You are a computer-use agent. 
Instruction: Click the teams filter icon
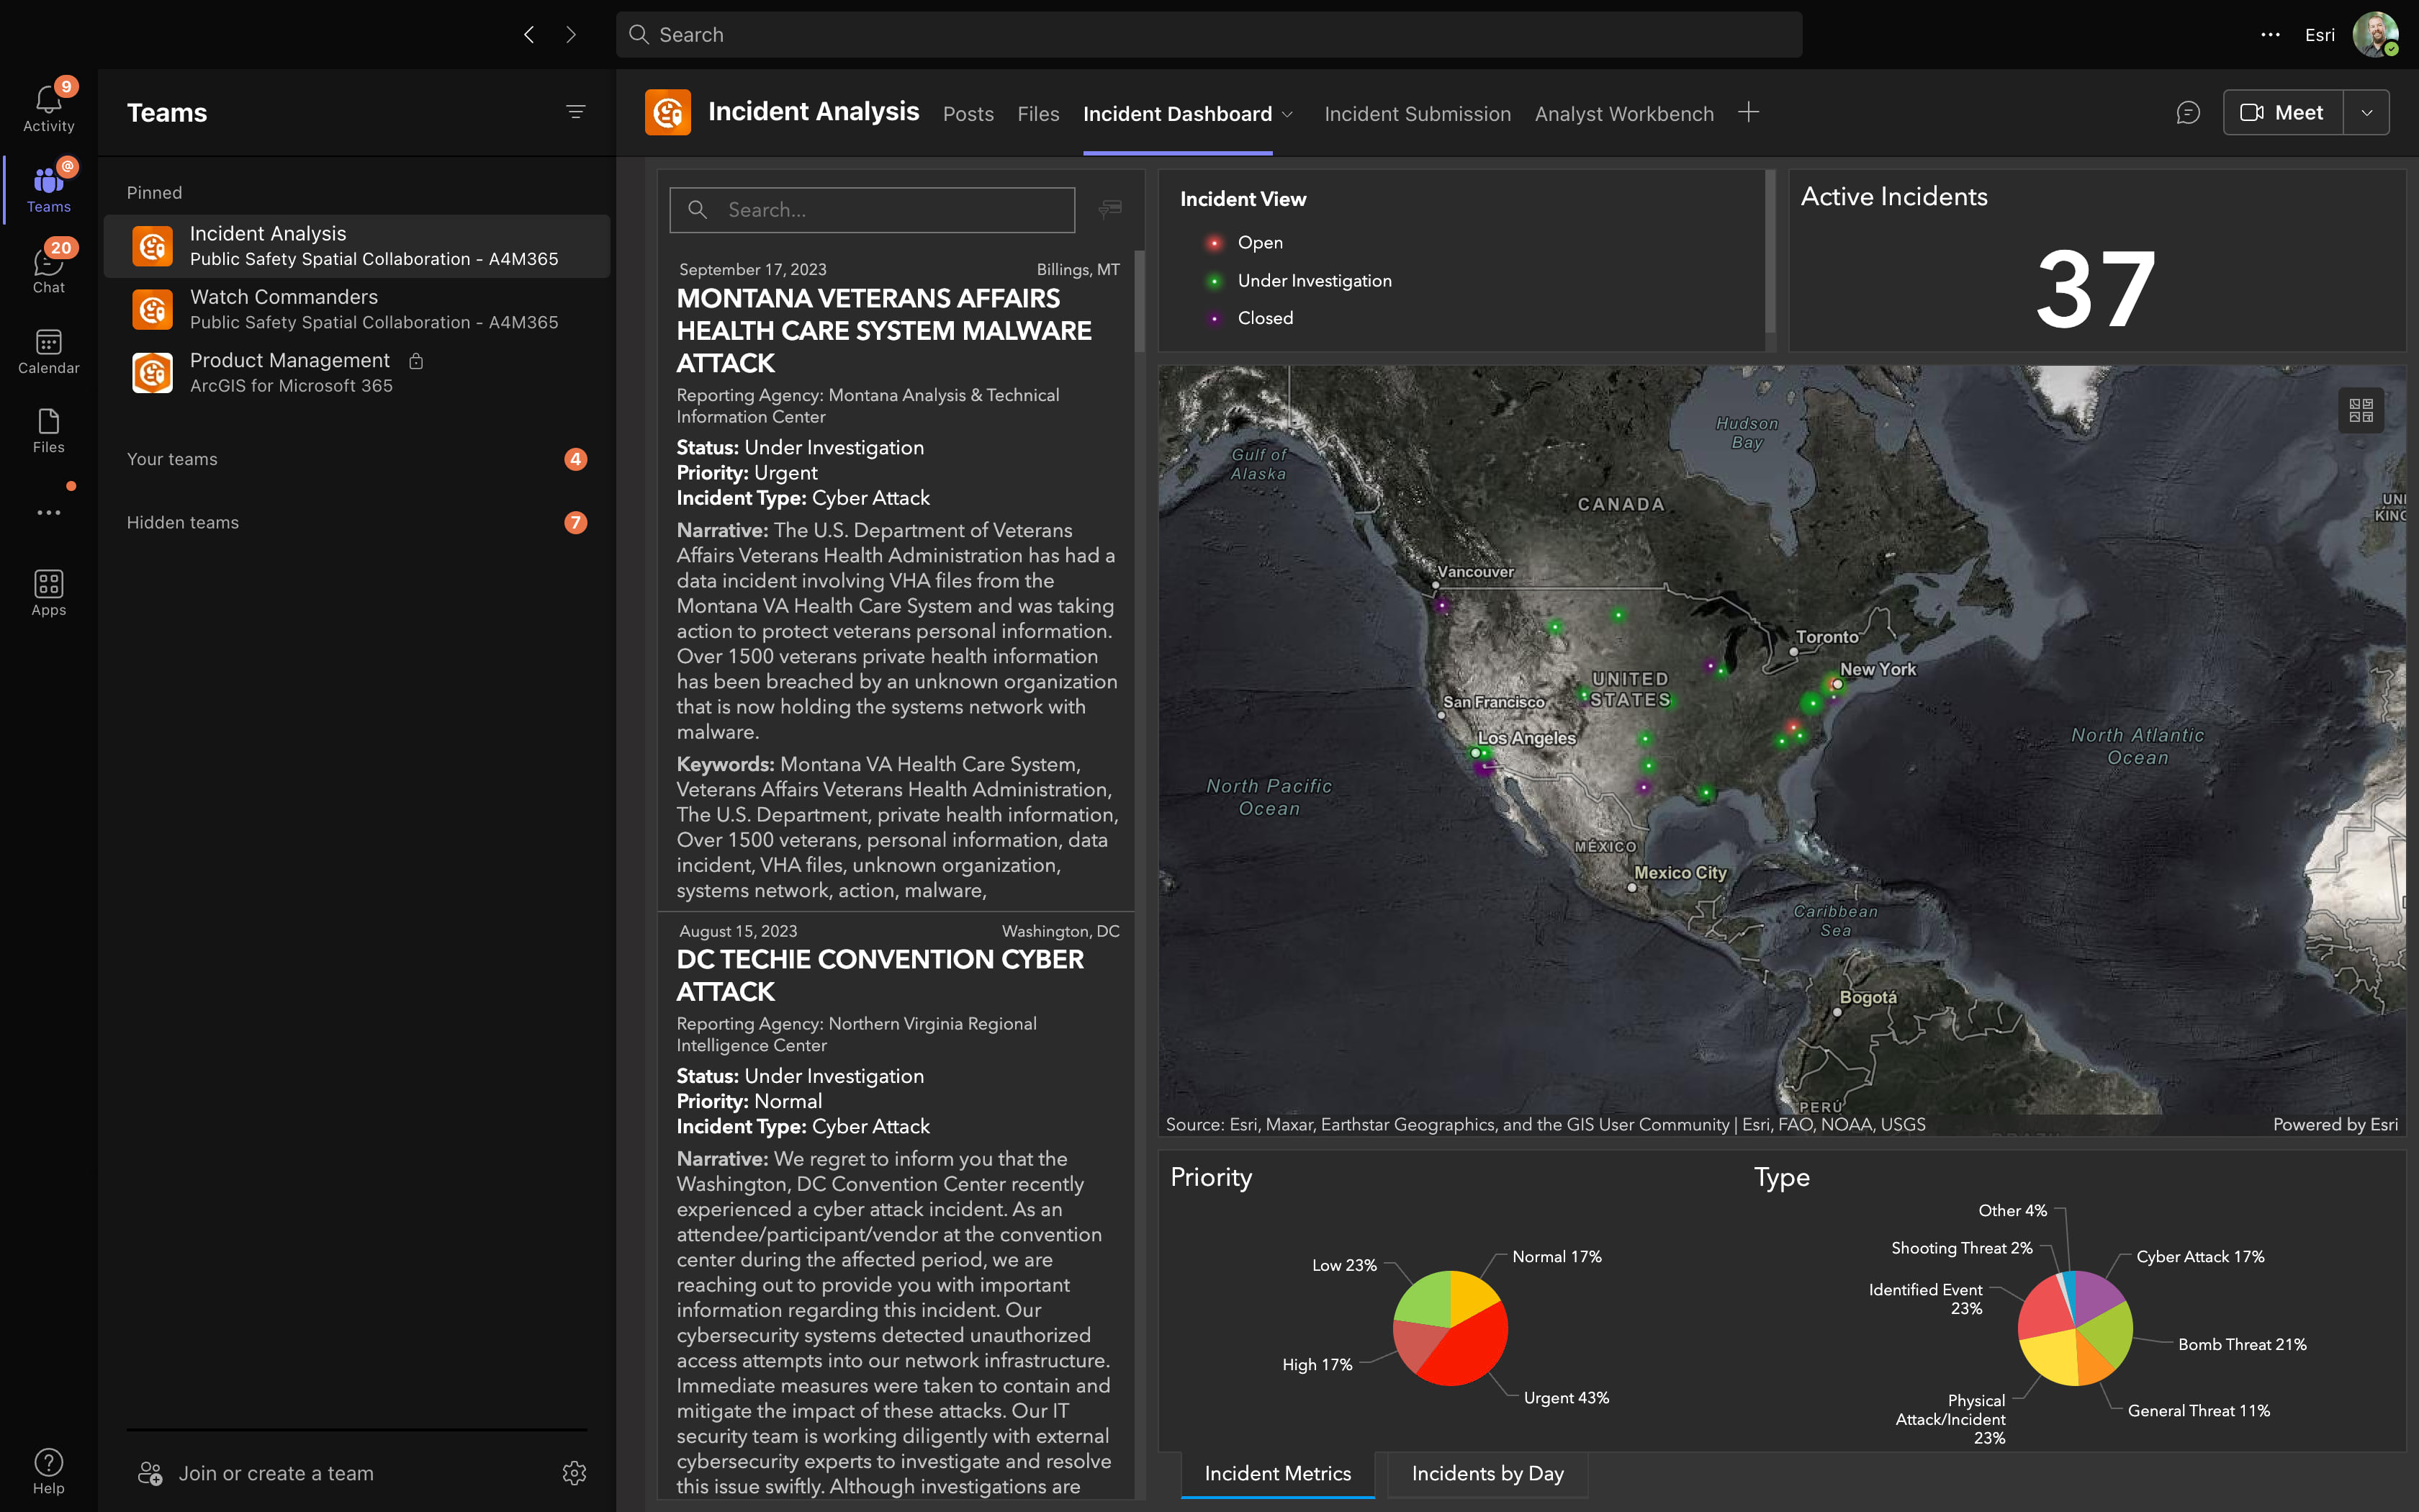click(x=576, y=112)
